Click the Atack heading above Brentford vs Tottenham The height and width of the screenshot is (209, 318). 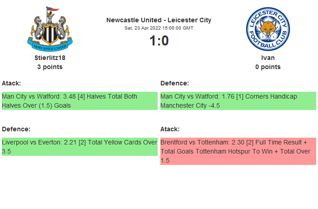coord(170,129)
